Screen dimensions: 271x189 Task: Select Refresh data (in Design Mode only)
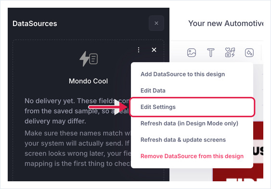pyautogui.click(x=189, y=123)
